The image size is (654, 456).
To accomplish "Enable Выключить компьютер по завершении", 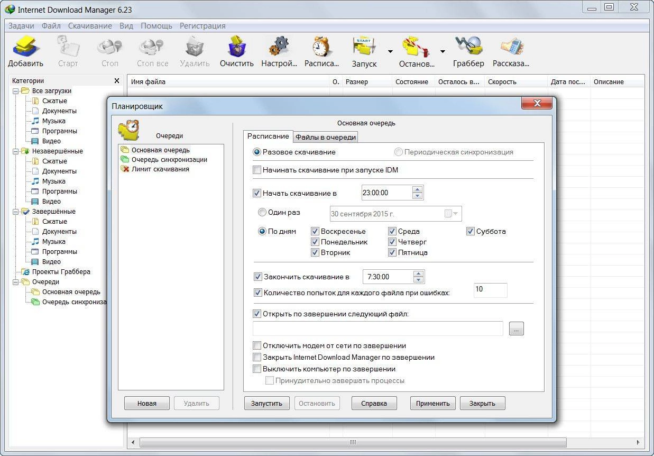I will [x=257, y=369].
